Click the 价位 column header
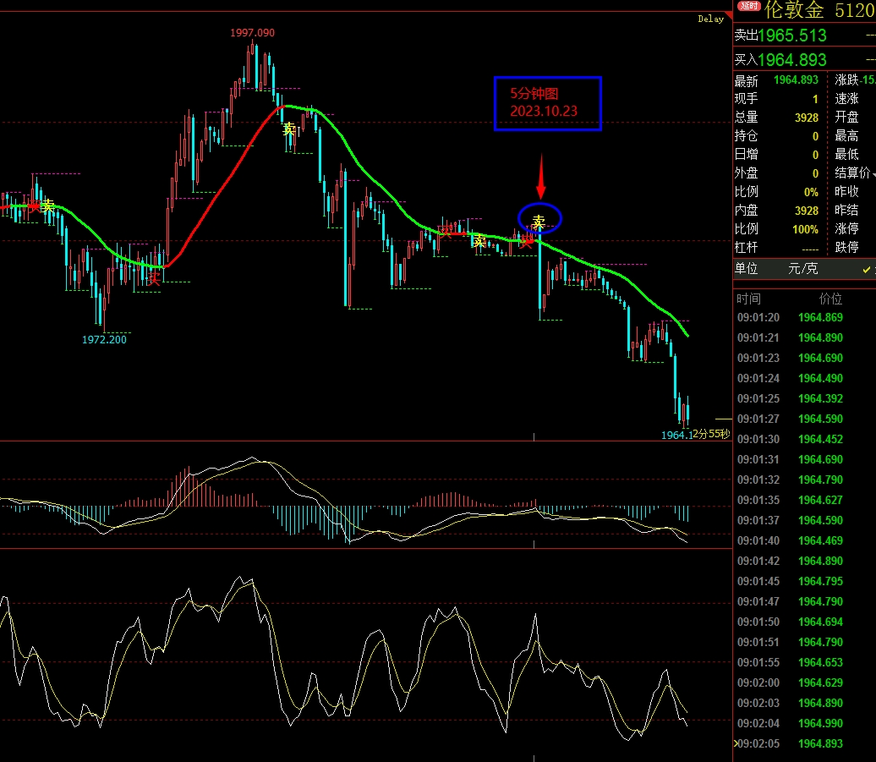The image size is (876, 762). [x=830, y=299]
